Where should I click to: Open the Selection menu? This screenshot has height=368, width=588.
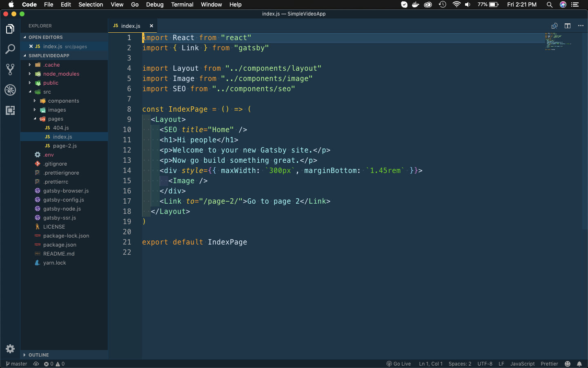coord(91,4)
